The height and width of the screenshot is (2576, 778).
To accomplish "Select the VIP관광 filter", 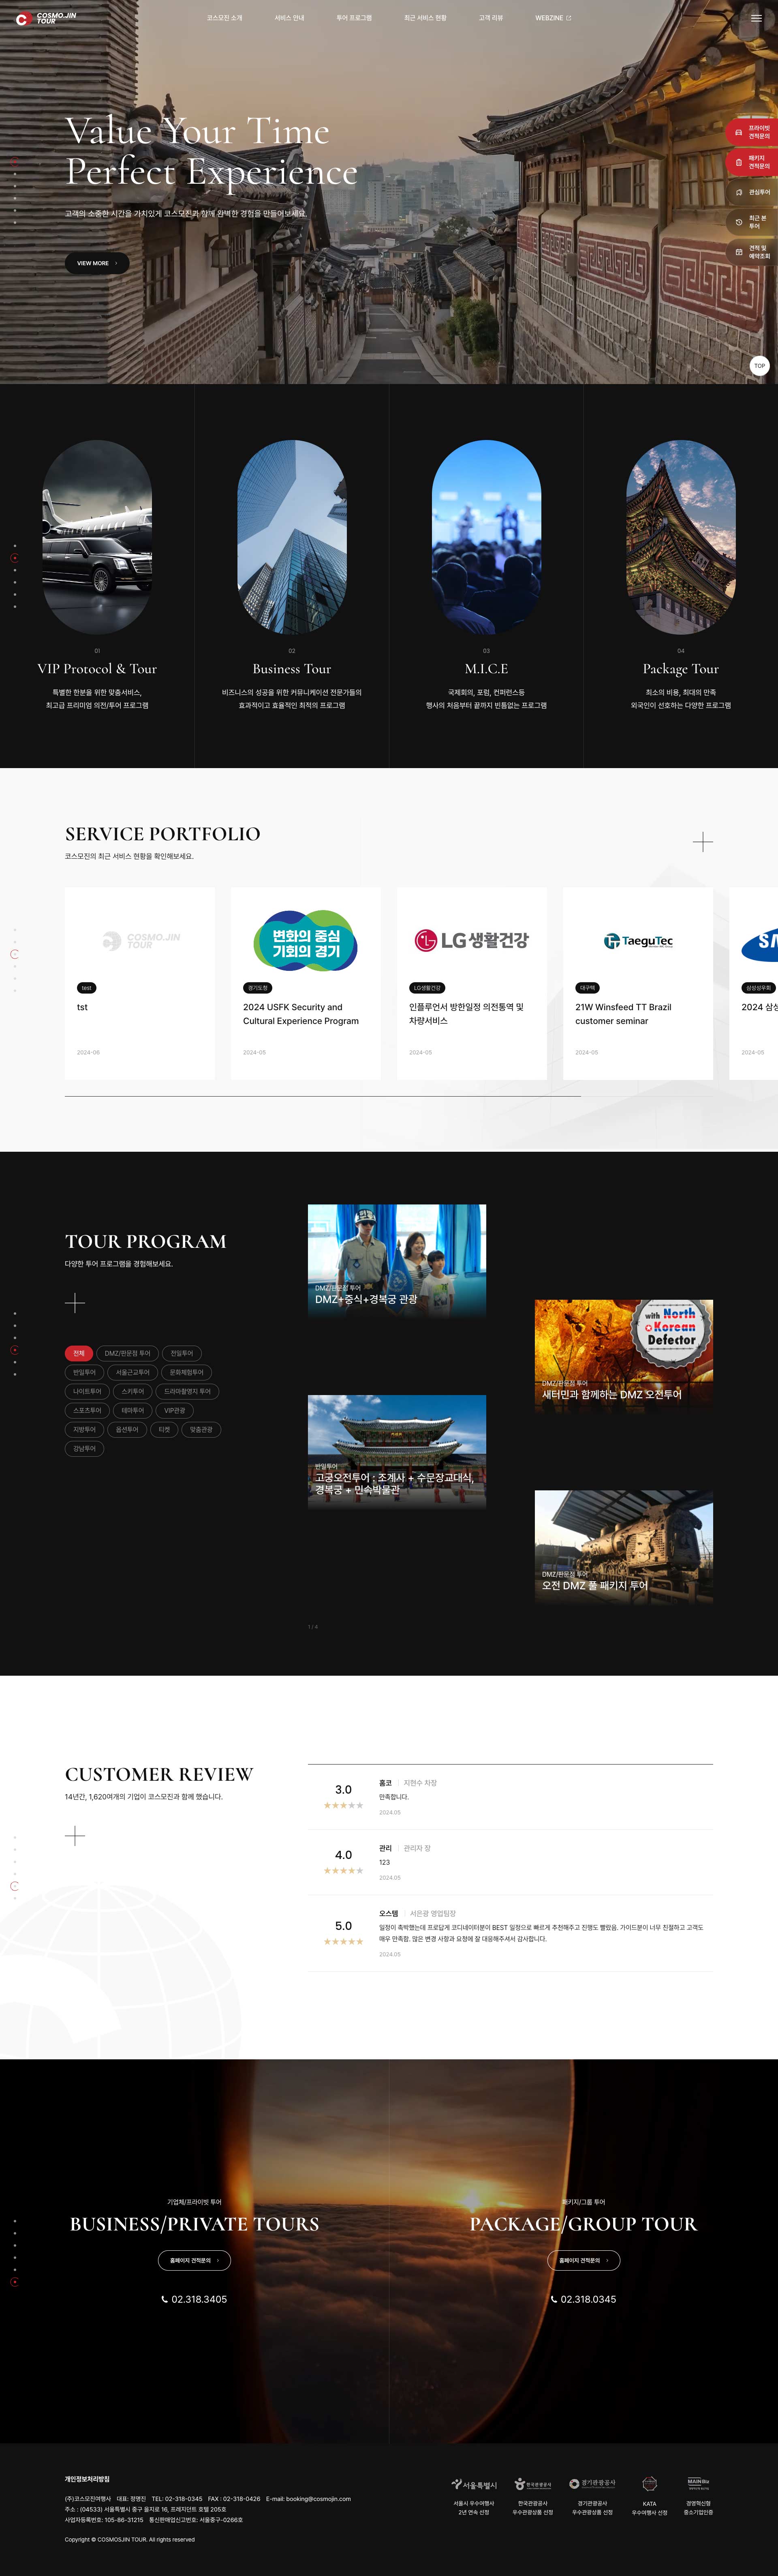I will click(x=175, y=1410).
